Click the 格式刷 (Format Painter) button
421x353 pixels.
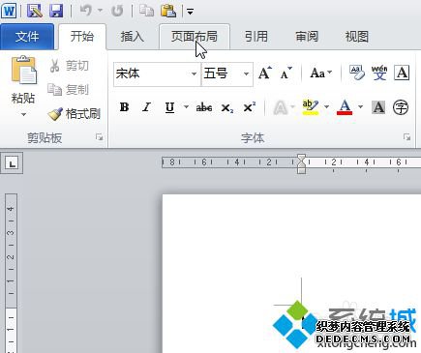tap(74, 113)
